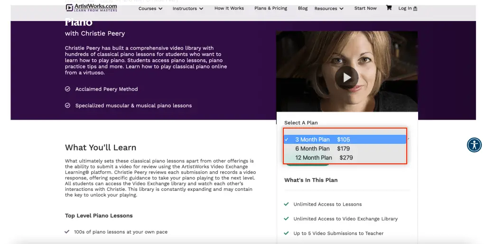Viewport: 486px width, 244px height.
Task: Click the Video Exchange Library checkmark
Action: click(x=286, y=218)
